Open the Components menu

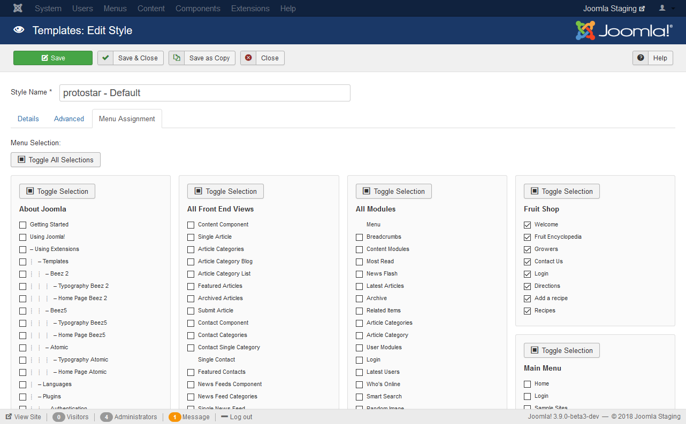[198, 9]
